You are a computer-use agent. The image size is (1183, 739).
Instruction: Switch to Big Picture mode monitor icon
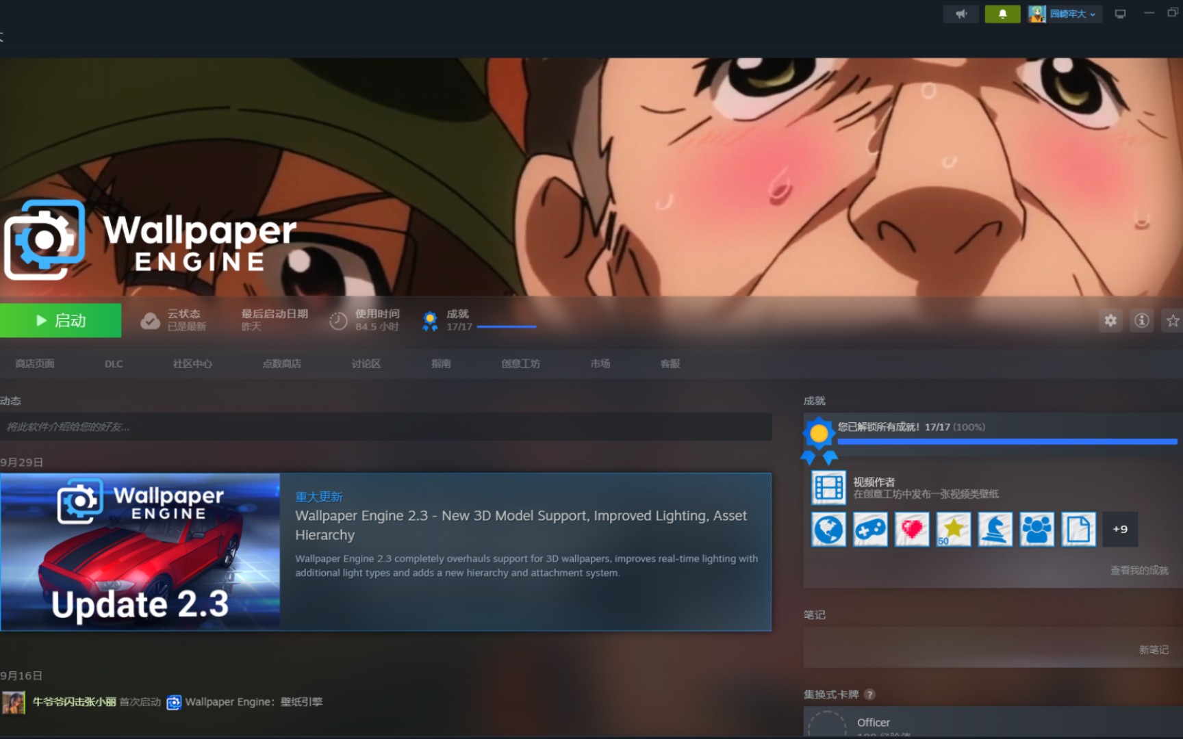1120,14
